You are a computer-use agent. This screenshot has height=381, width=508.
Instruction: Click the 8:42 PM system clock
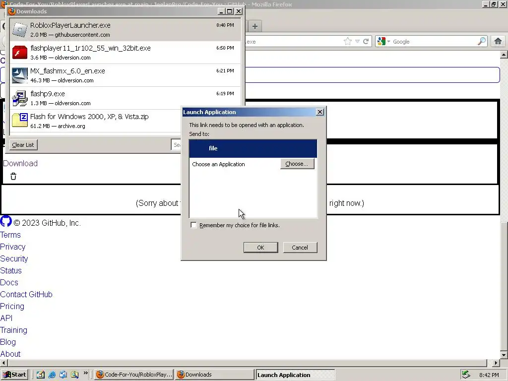(x=489, y=375)
